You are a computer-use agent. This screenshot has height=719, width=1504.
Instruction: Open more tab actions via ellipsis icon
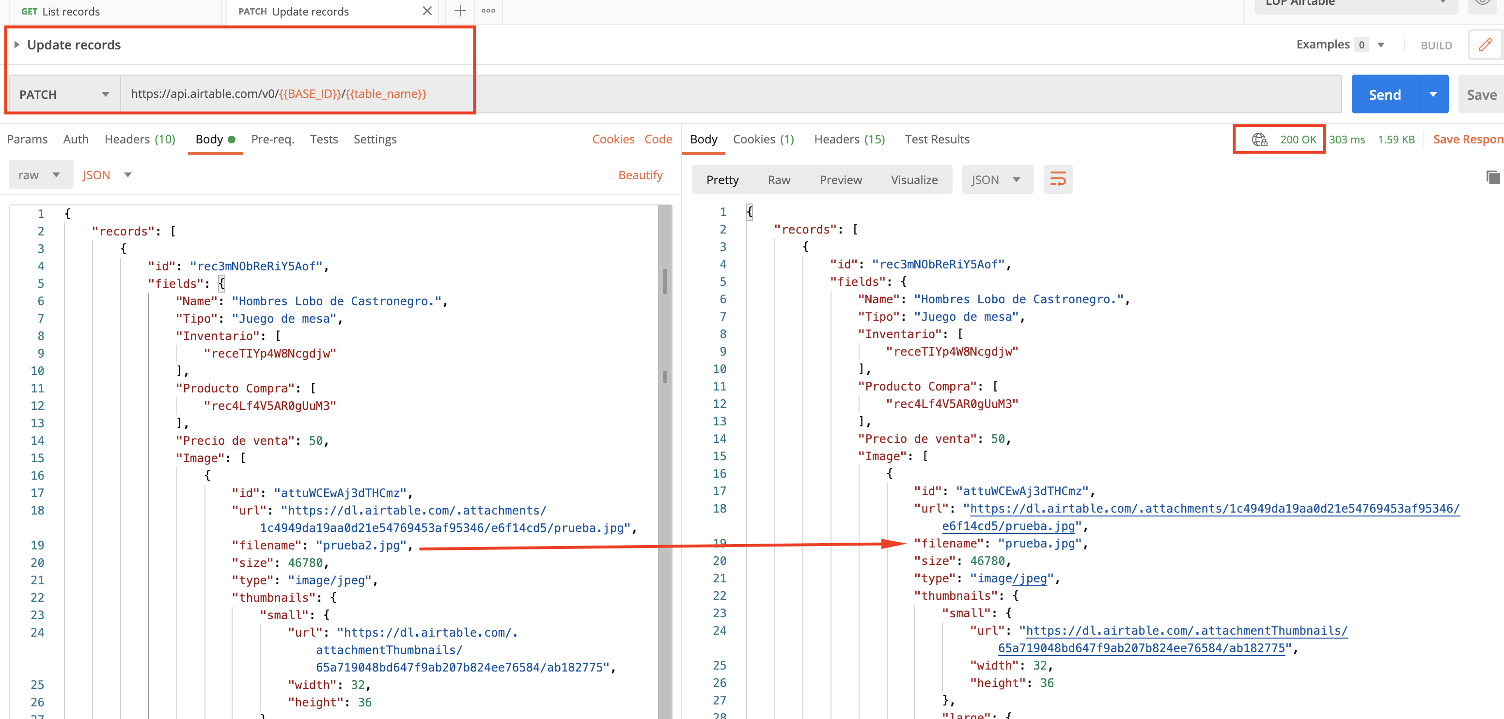488,11
